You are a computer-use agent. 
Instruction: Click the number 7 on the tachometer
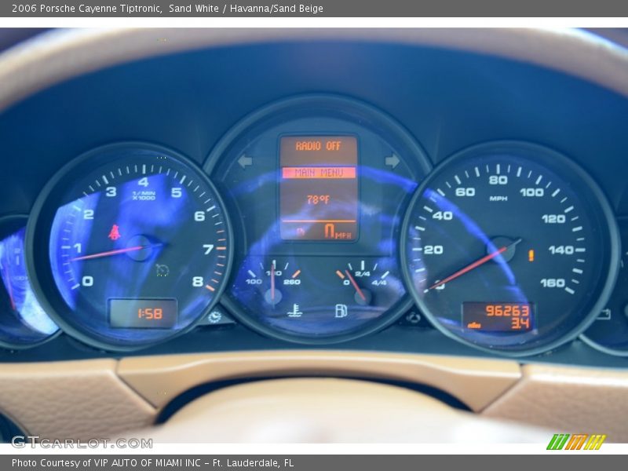coord(208,249)
